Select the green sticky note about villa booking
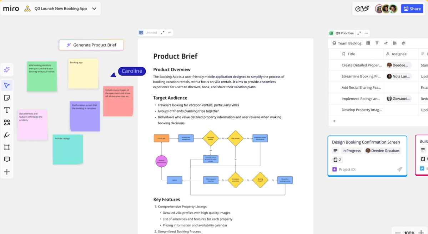428x234 pixels. pos(42,77)
